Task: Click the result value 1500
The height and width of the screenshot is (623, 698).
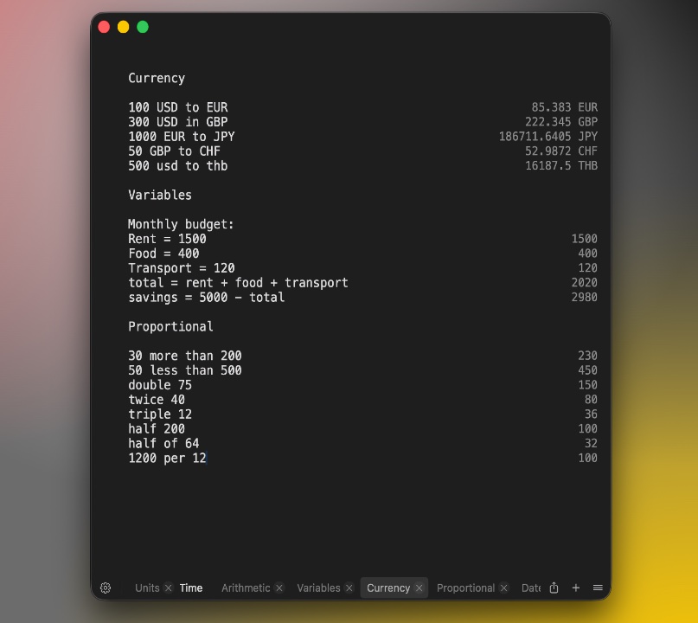Action: (585, 239)
